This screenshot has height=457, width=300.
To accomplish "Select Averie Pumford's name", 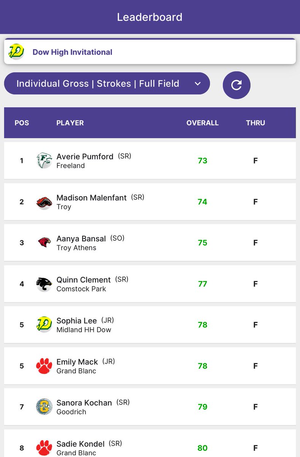I will [85, 157].
